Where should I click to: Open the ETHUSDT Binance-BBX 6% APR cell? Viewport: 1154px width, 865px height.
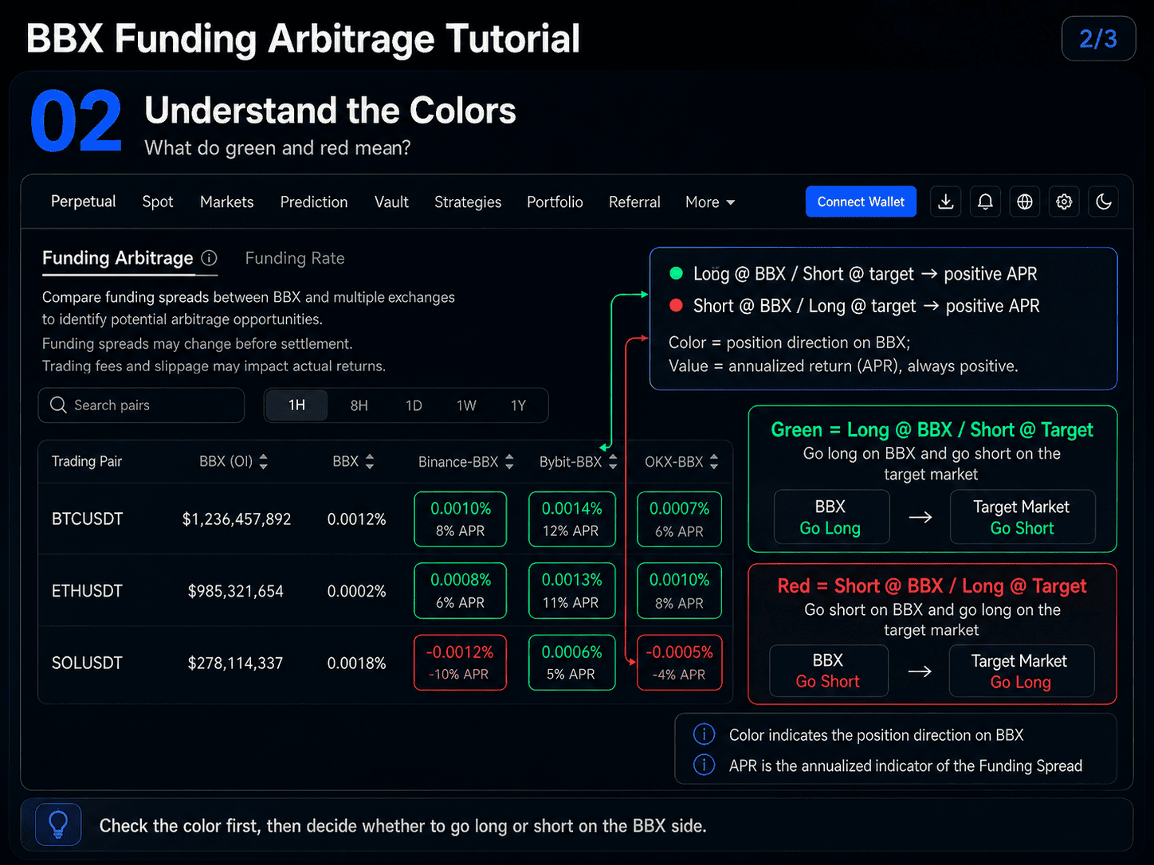pos(461,591)
